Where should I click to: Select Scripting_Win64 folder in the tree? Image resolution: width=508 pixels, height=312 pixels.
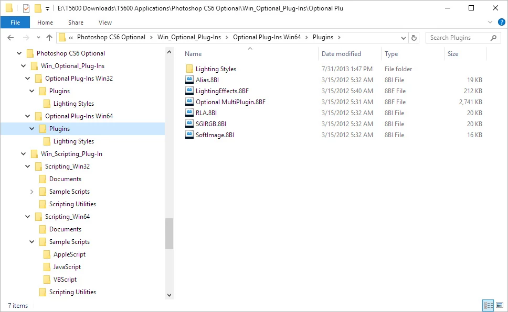click(67, 217)
